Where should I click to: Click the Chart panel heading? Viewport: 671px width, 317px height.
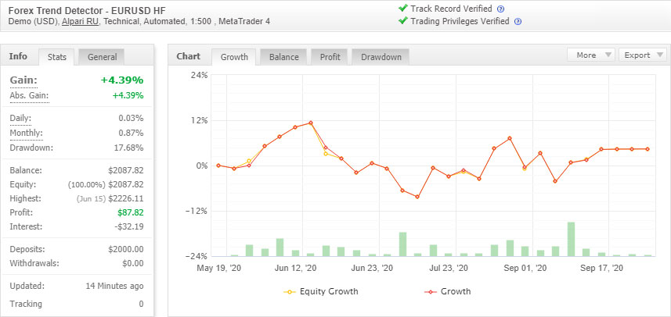[188, 56]
